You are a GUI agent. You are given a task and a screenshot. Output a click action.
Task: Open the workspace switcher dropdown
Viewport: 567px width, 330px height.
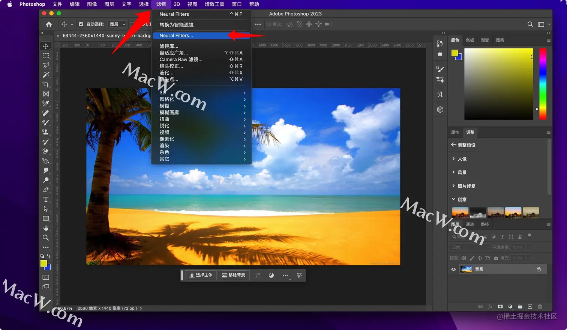coord(544,24)
